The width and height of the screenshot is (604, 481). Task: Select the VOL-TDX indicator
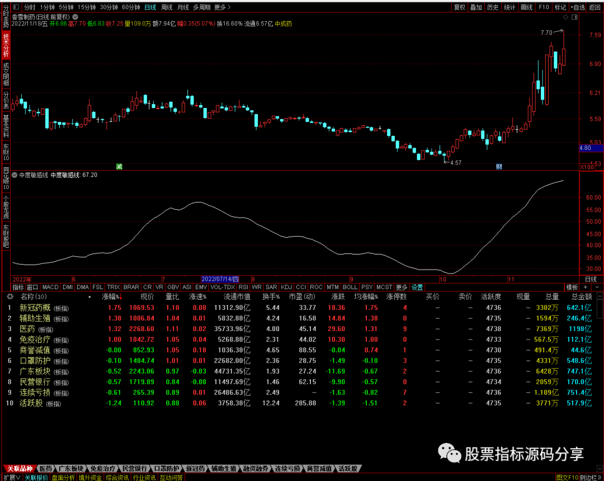click(223, 287)
